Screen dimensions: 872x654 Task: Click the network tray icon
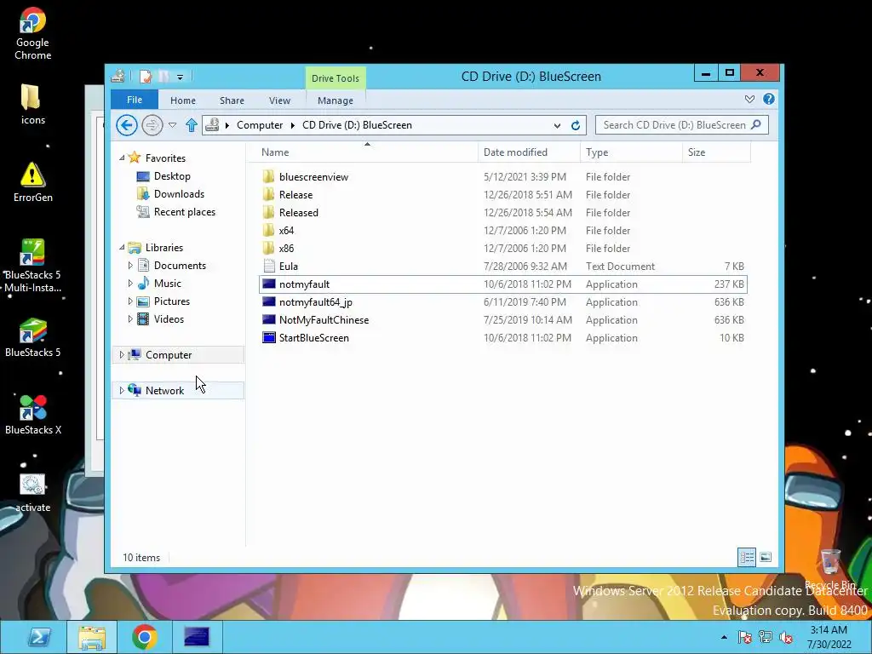coord(766,637)
